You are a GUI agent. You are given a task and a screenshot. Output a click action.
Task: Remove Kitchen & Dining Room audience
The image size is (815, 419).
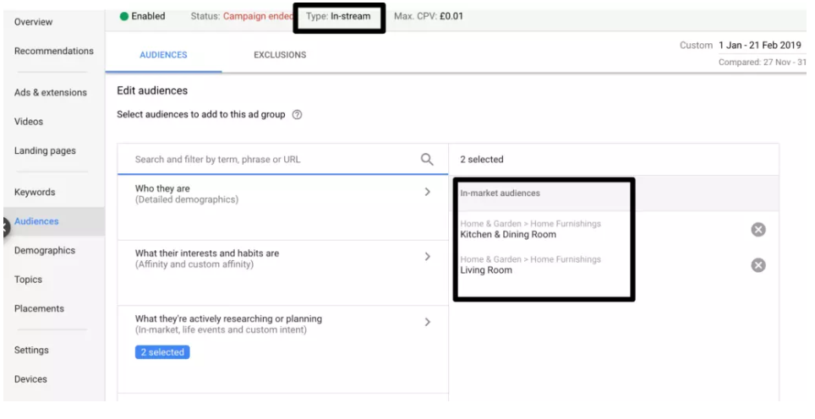click(758, 230)
